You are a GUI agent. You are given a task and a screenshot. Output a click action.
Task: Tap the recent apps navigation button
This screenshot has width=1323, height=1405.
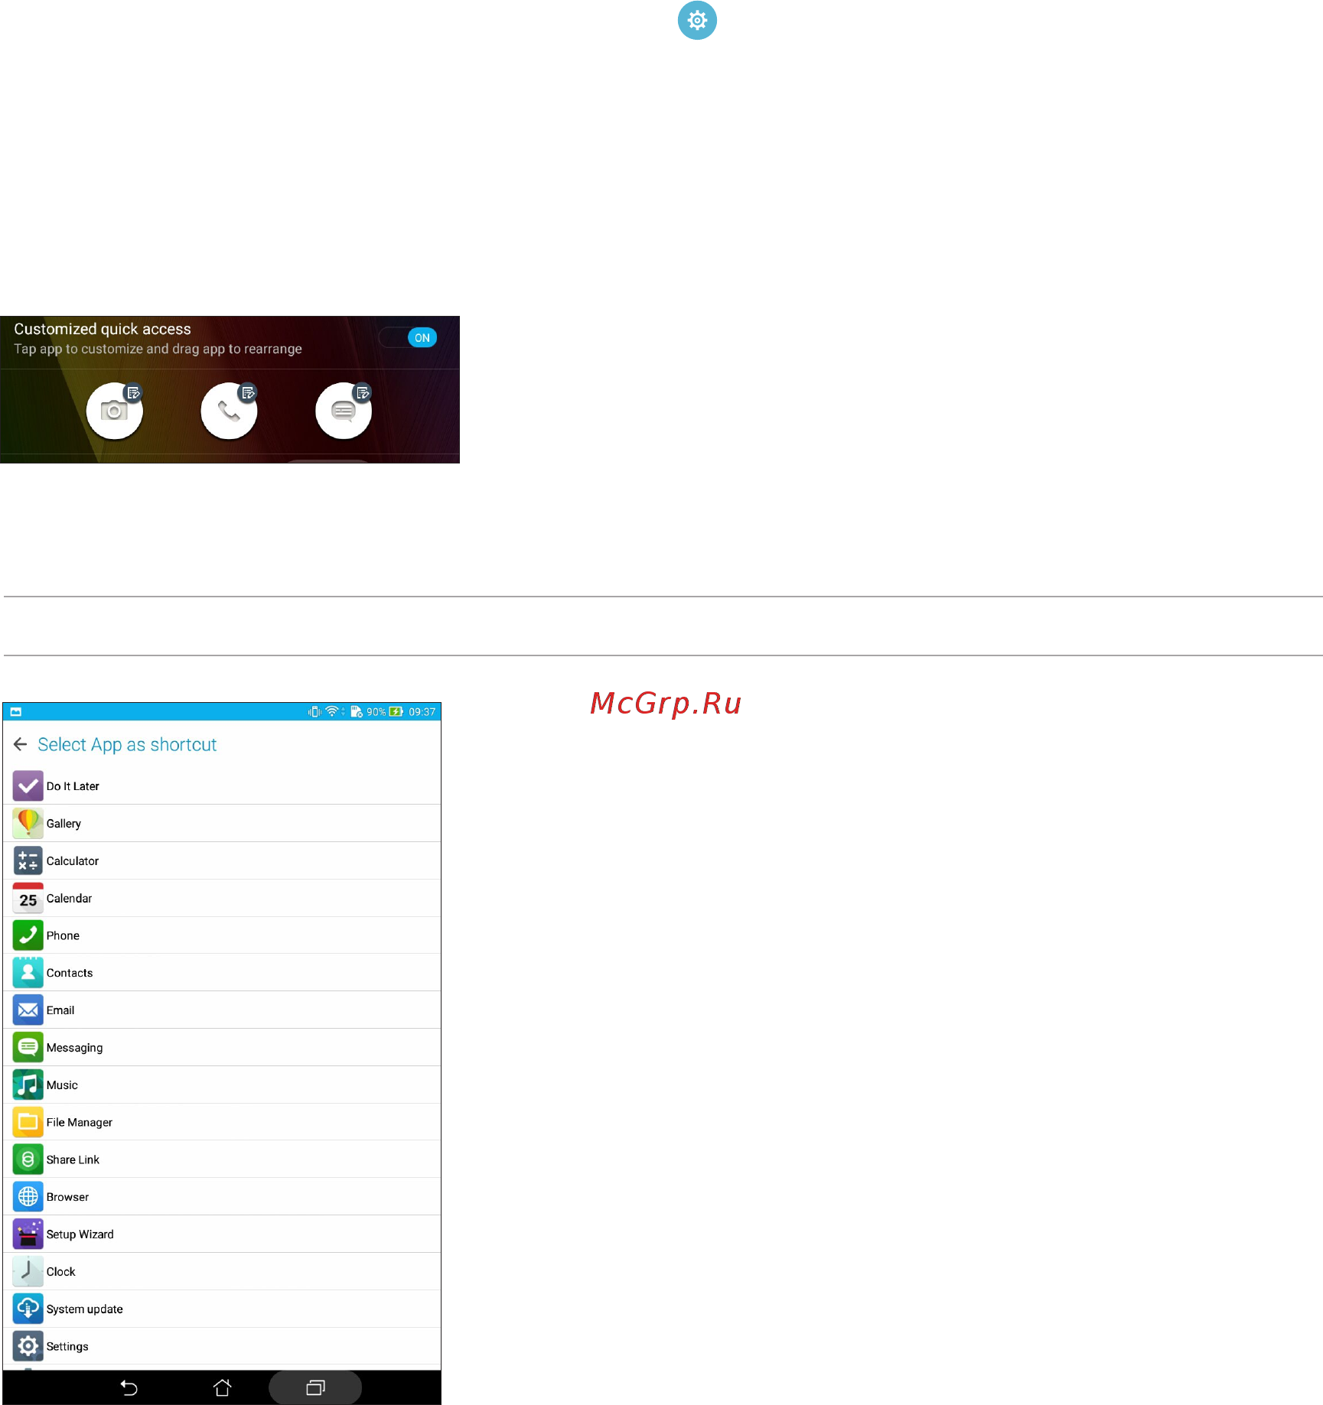coord(315,1387)
